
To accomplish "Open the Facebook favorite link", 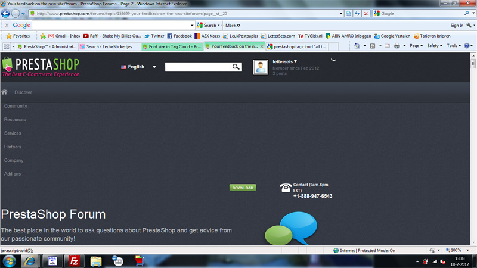I will [179, 36].
